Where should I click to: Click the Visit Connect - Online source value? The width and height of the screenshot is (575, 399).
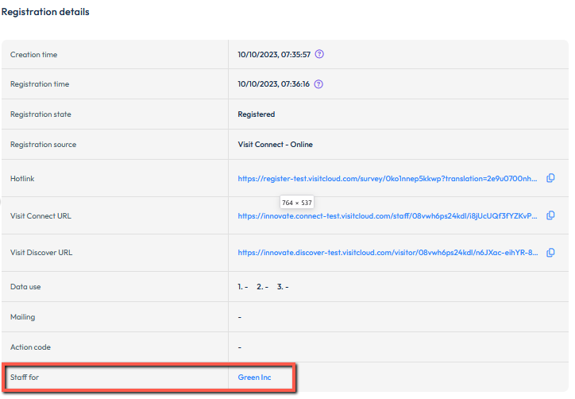click(x=275, y=145)
